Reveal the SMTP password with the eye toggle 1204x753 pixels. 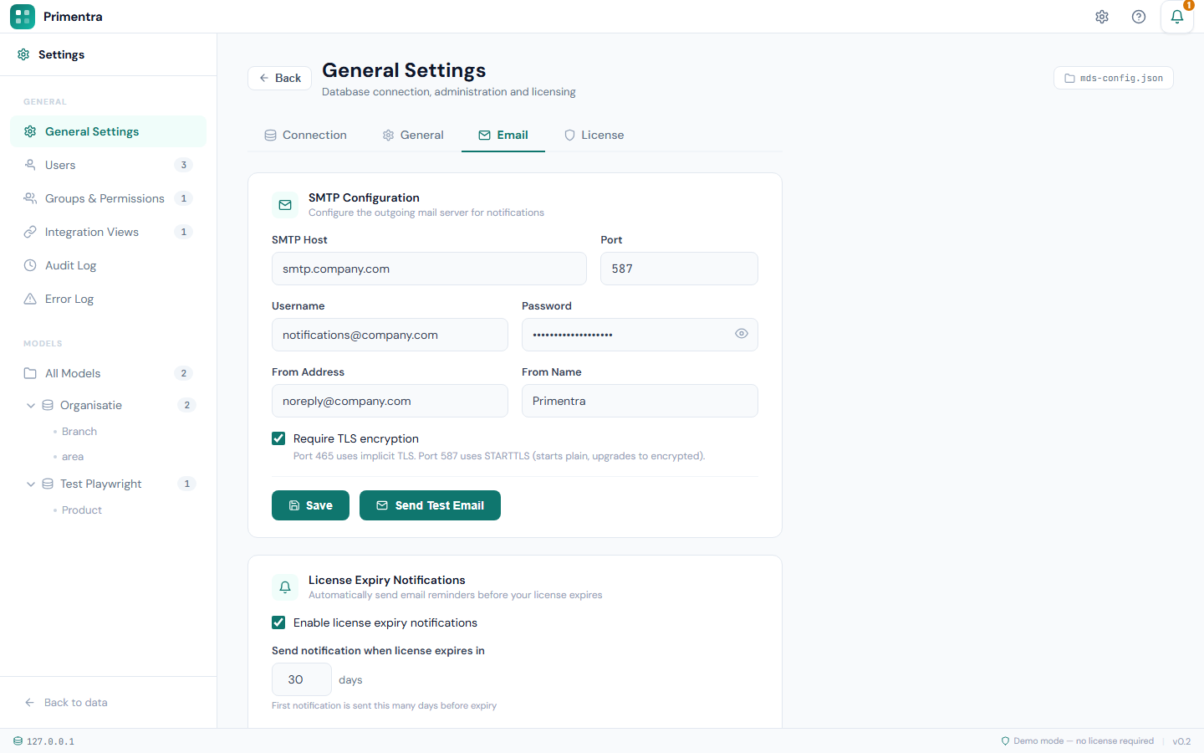coord(741,333)
